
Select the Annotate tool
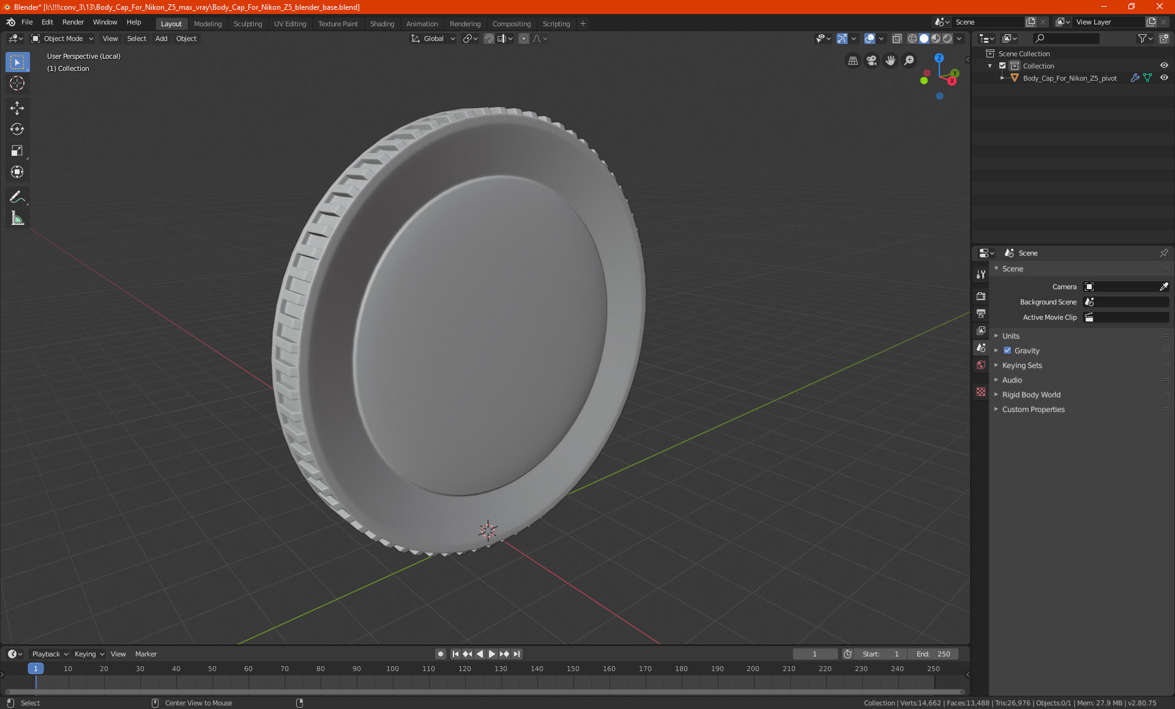pyautogui.click(x=17, y=197)
